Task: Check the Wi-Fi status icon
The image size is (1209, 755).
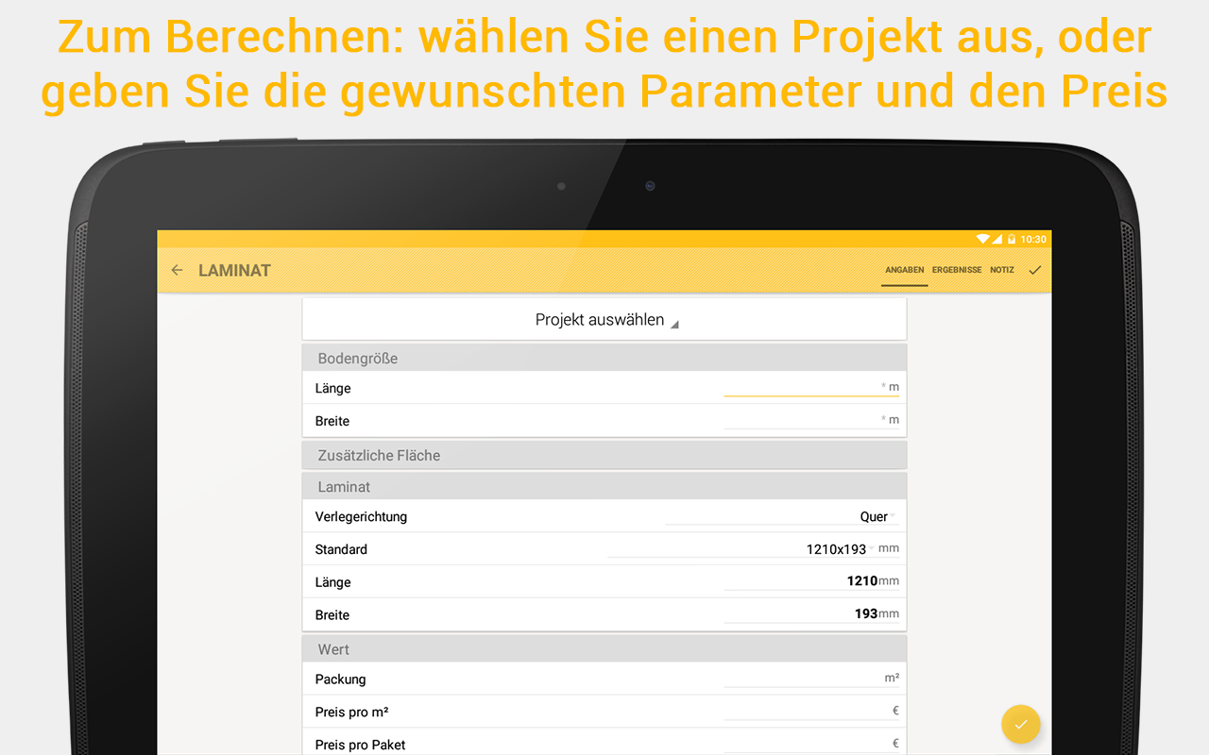Action: 983,239
